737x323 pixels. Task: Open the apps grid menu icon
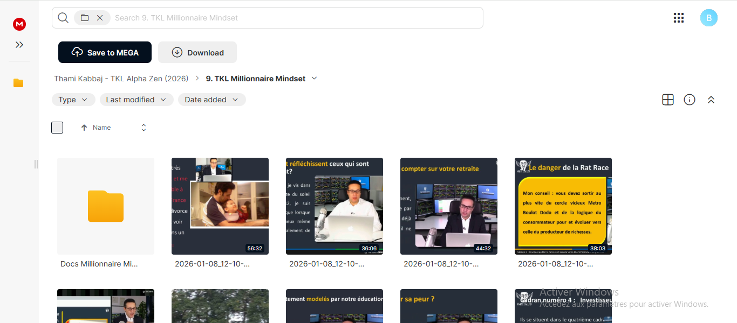(679, 18)
